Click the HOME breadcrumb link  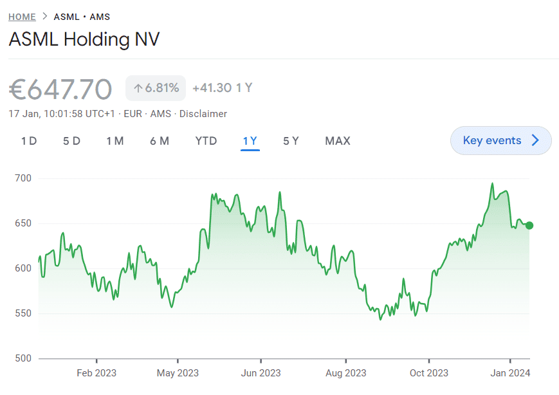coord(22,17)
